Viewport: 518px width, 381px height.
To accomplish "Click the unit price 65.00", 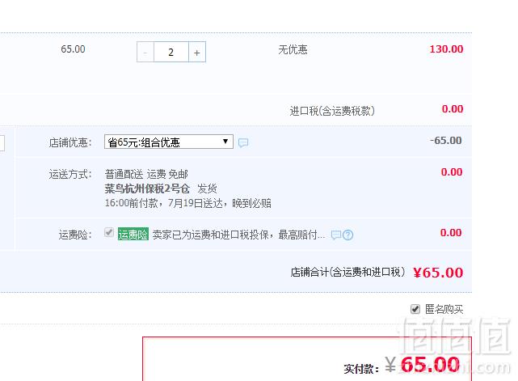I will (73, 49).
